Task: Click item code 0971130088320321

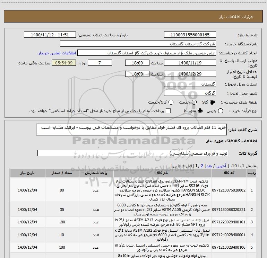Action: tap(229, 210)
